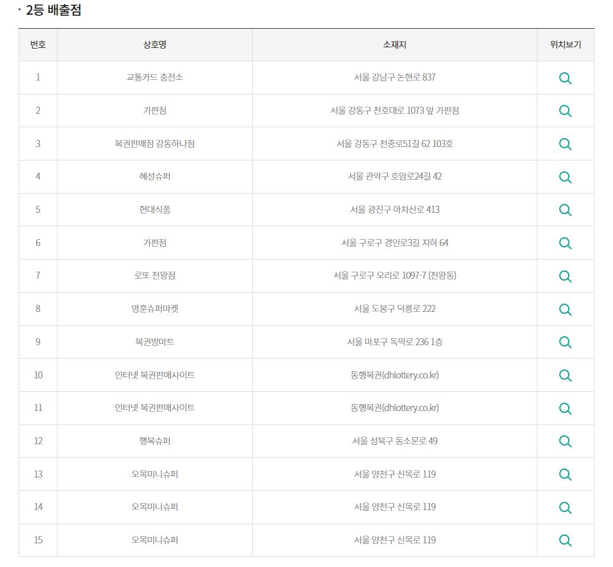Select 오목미니슈퍼 name in row 15
613x567 pixels.
tap(155, 540)
